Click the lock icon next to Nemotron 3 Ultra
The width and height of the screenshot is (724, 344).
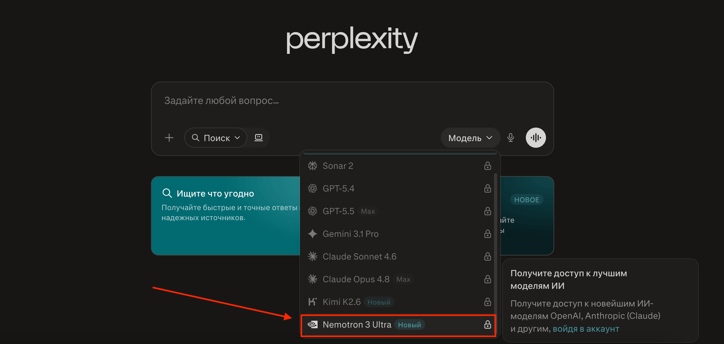(488, 324)
